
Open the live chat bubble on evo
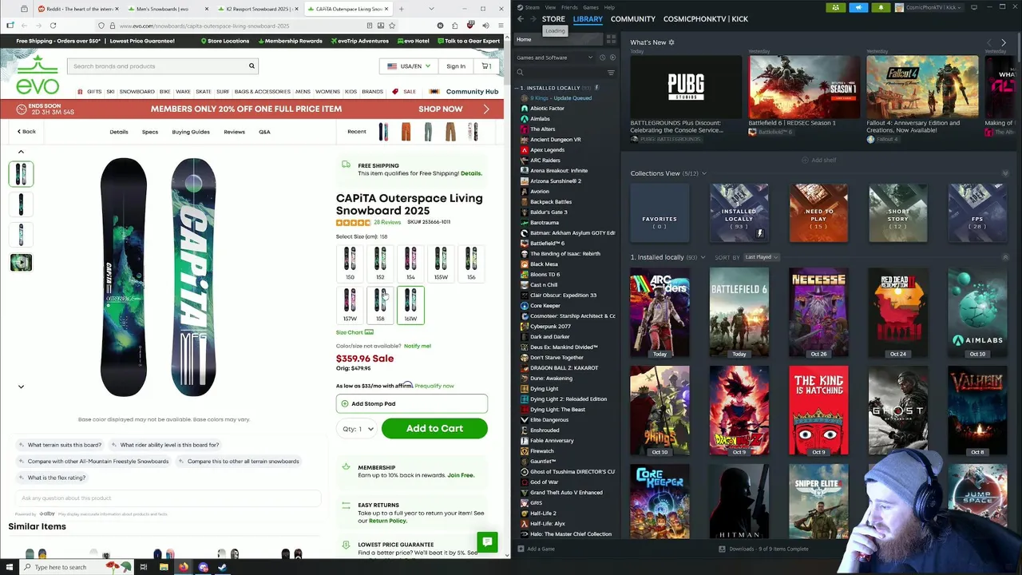click(486, 541)
